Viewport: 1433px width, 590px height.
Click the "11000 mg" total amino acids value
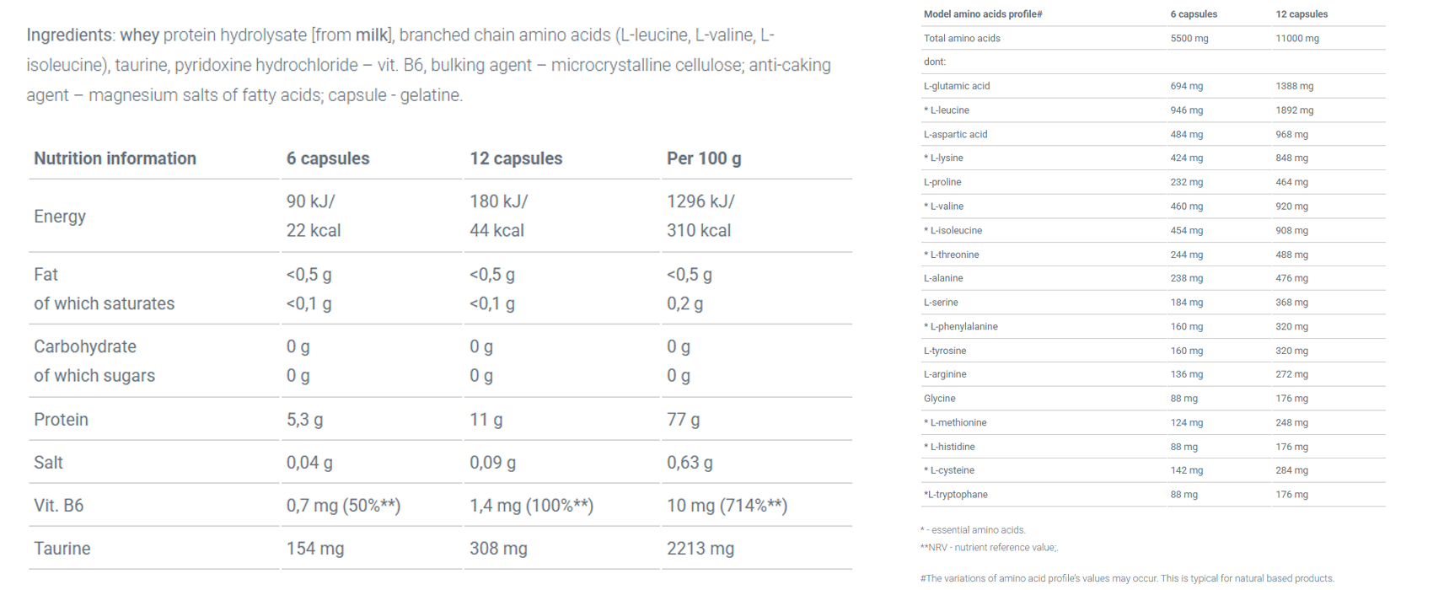[1296, 39]
